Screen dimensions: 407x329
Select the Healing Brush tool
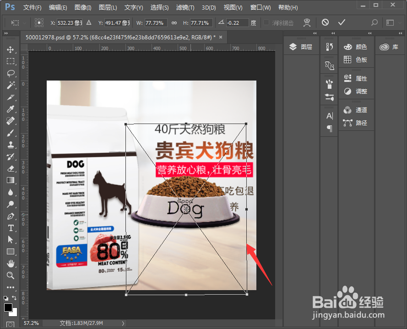(x=11, y=121)
